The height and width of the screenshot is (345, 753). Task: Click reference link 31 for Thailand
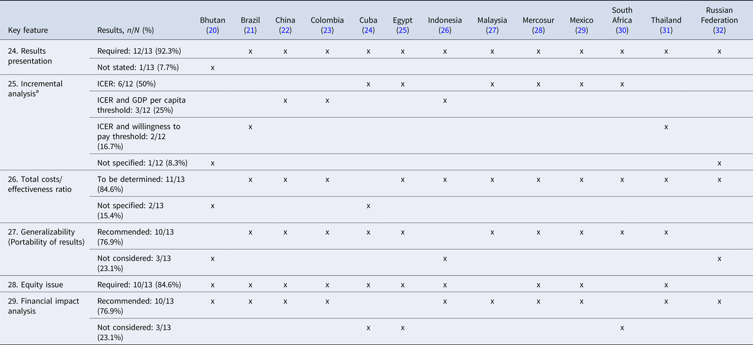(x=666, y=31)
